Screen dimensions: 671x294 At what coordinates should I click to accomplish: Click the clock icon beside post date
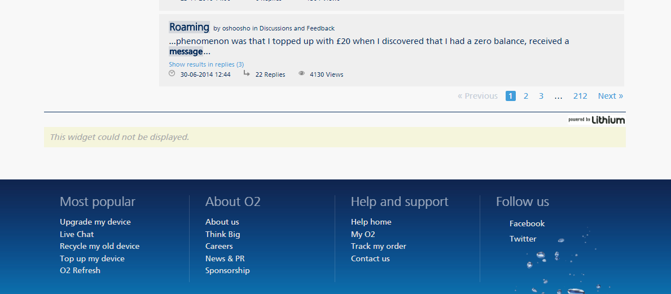pyautogui.click(x=172, y=73)
